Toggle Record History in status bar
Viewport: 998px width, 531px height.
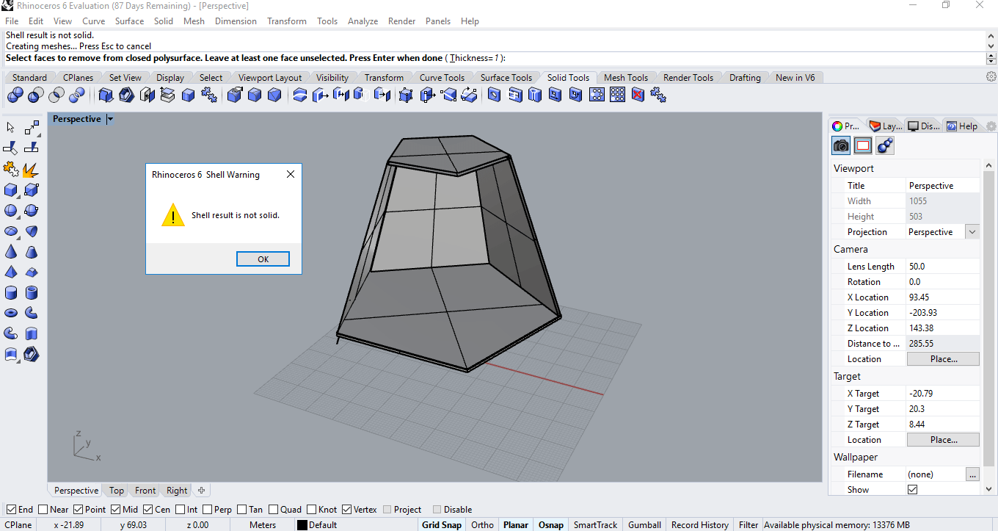tap(699, 524)
